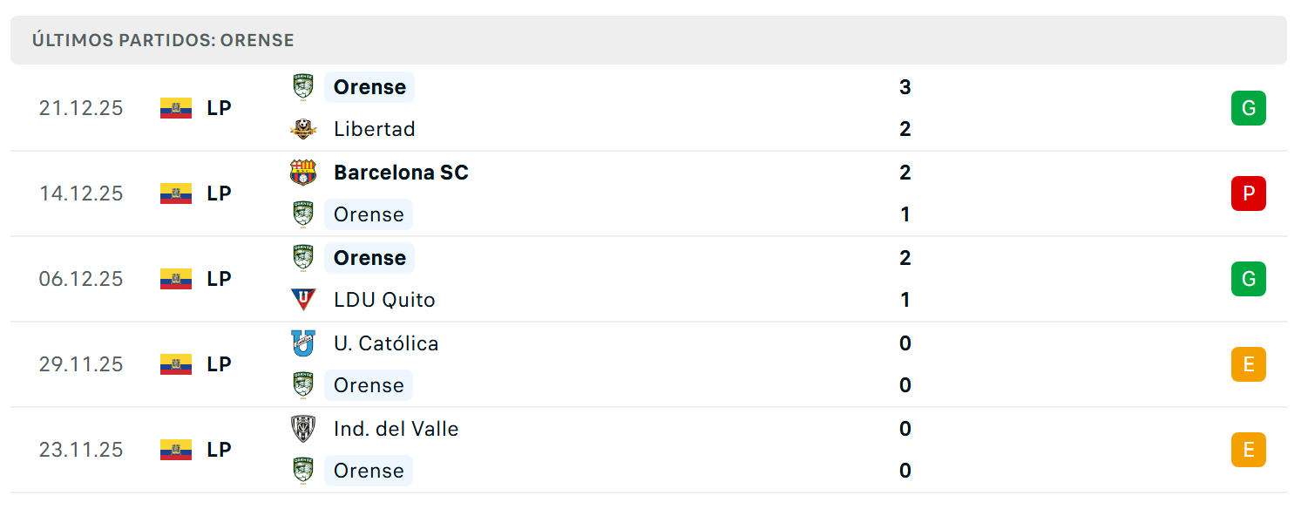Click orange E badge for Ind. del Valle match
1301x509 pixels.
pos(1249,450)
